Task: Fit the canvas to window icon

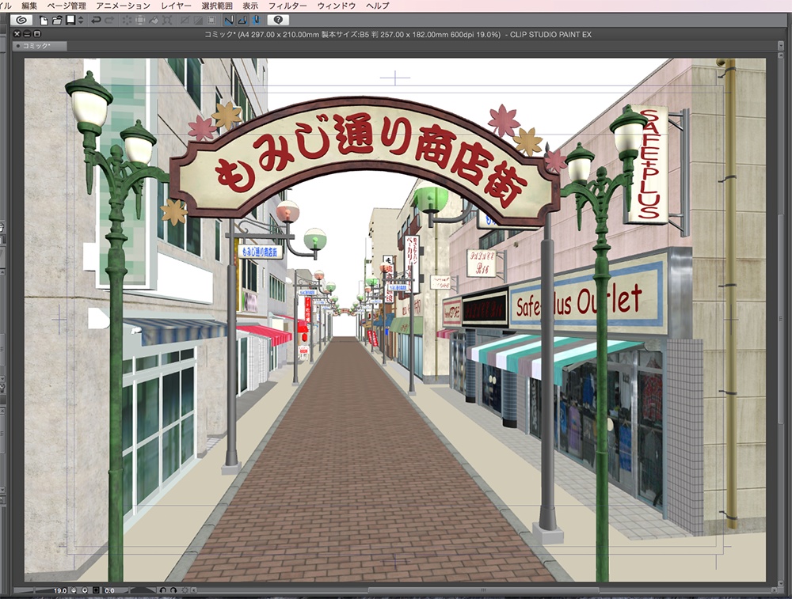Action: 95,591
